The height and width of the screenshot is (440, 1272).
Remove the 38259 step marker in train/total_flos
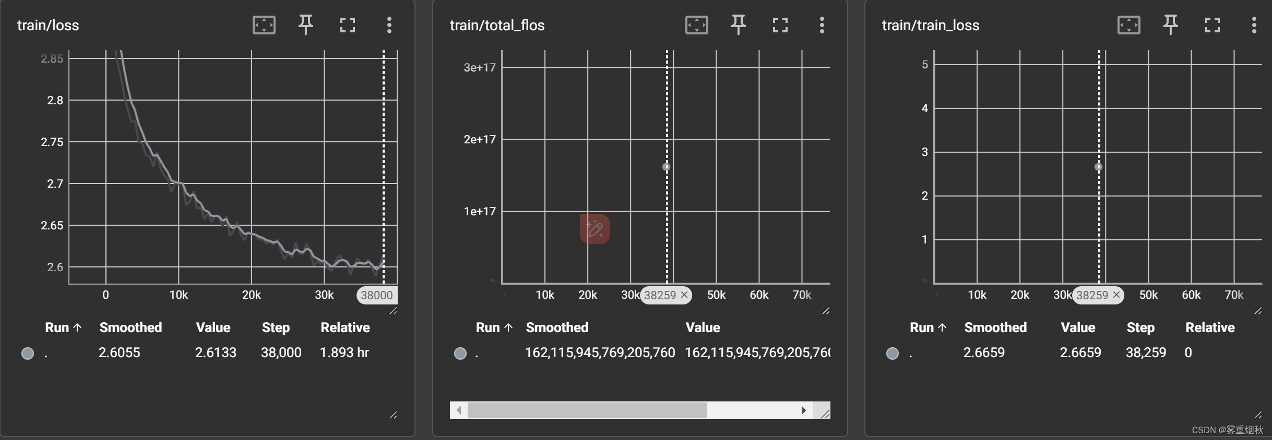pos(684,295)
